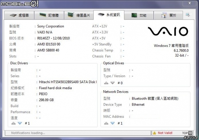The image size is (199, 140).
Task: Close the window with X button
Action: pyautogui.click(x=190, y=3)
